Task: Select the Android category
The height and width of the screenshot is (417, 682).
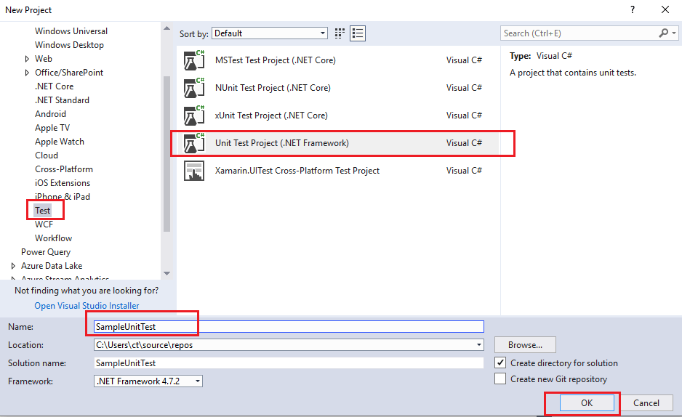Action: coord(50,114)
